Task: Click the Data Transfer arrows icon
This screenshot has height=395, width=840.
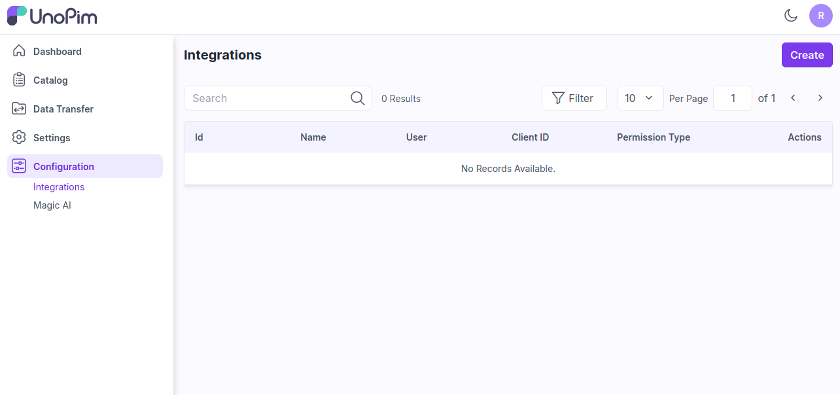Action: 19,109
